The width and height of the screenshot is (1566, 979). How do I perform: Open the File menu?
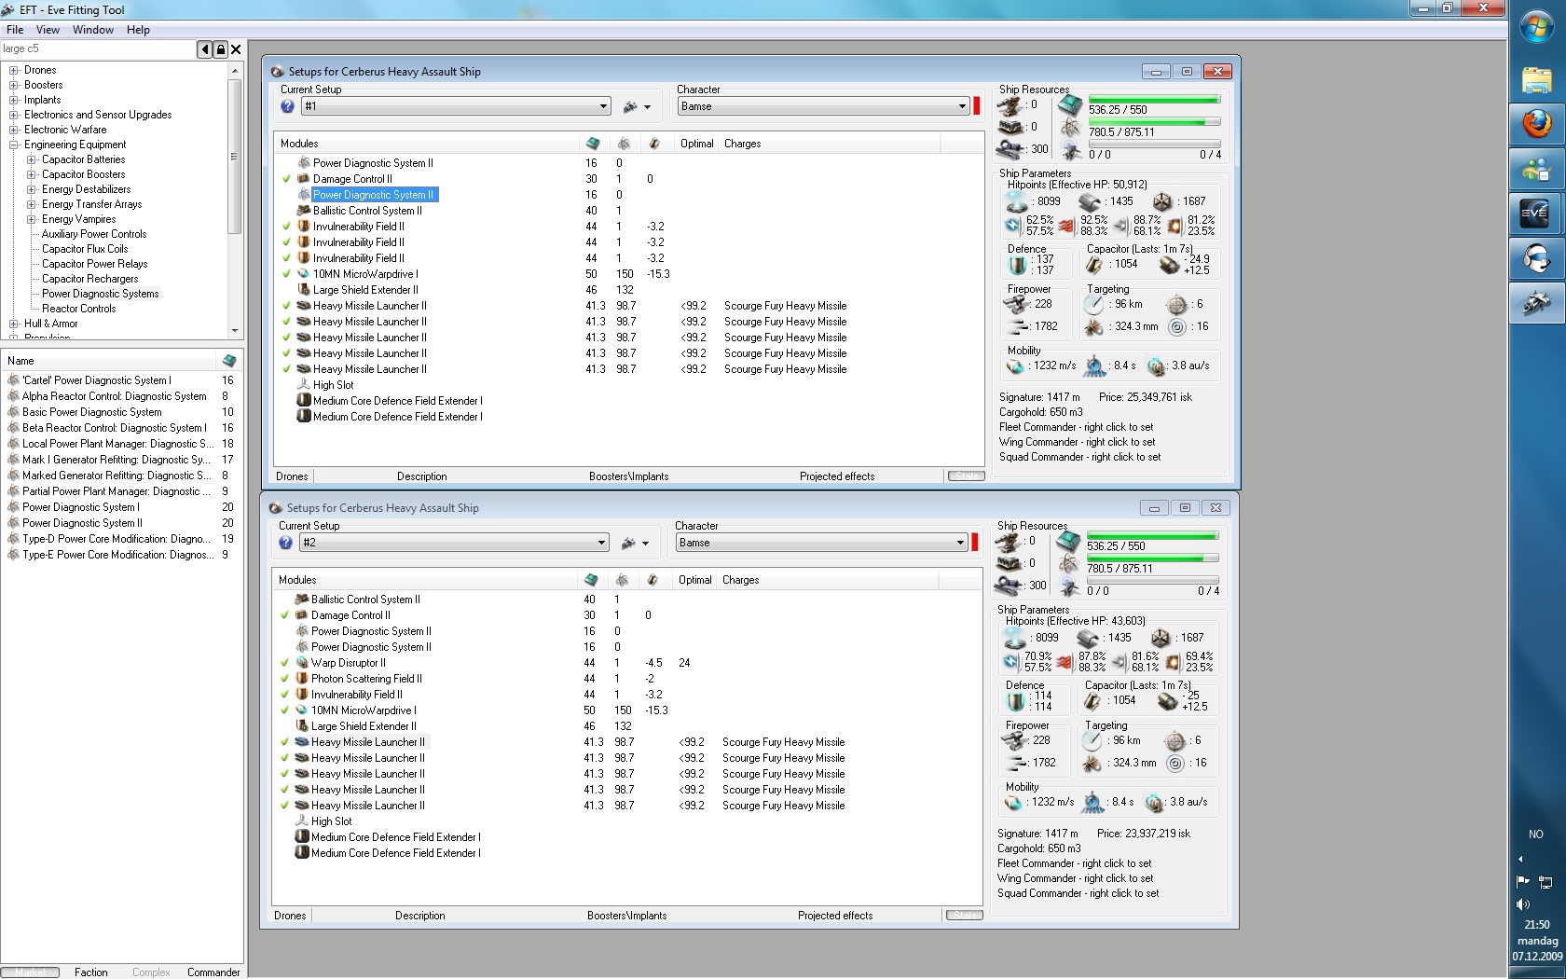click(15, 30)
